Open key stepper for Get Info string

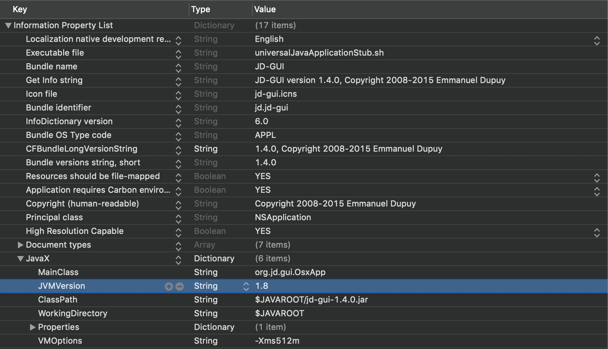(x=178, y=82)
